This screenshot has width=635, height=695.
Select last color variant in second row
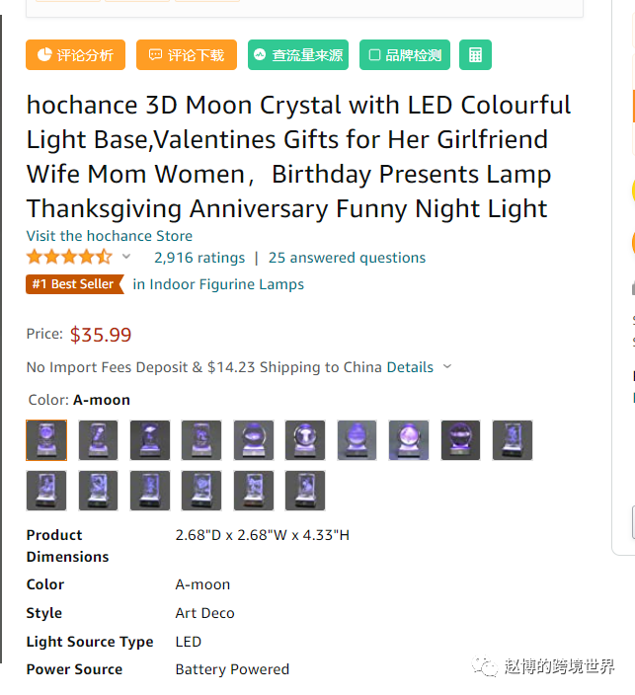[305, 491]
